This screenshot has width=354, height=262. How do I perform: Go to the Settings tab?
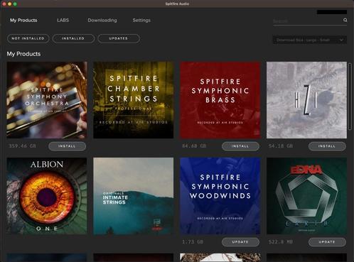coord(141,21)
